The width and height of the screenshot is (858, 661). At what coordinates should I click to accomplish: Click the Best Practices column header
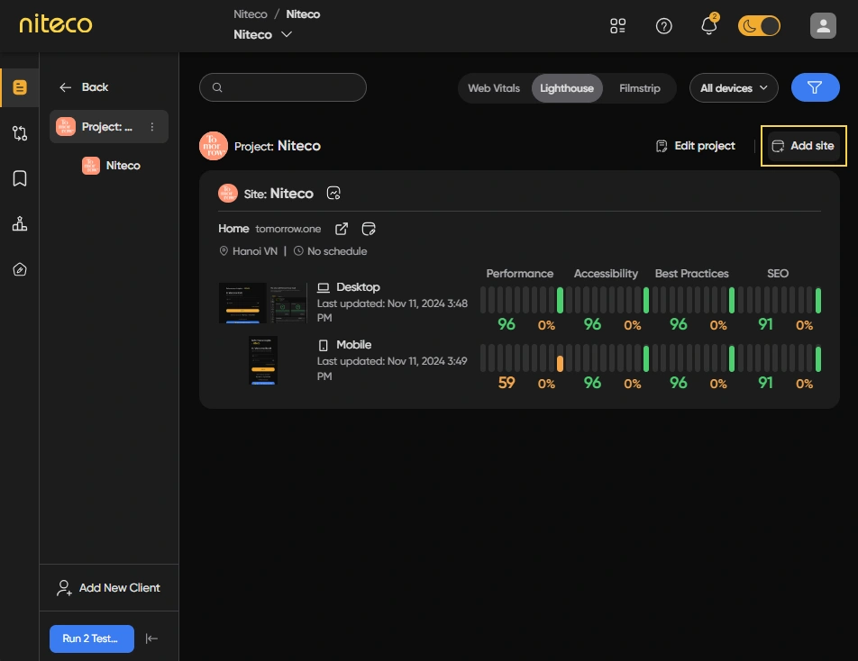point(691,274)
